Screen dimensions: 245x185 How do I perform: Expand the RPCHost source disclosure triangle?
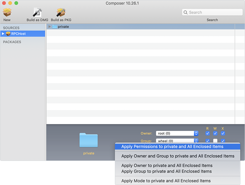pos(3,34)
